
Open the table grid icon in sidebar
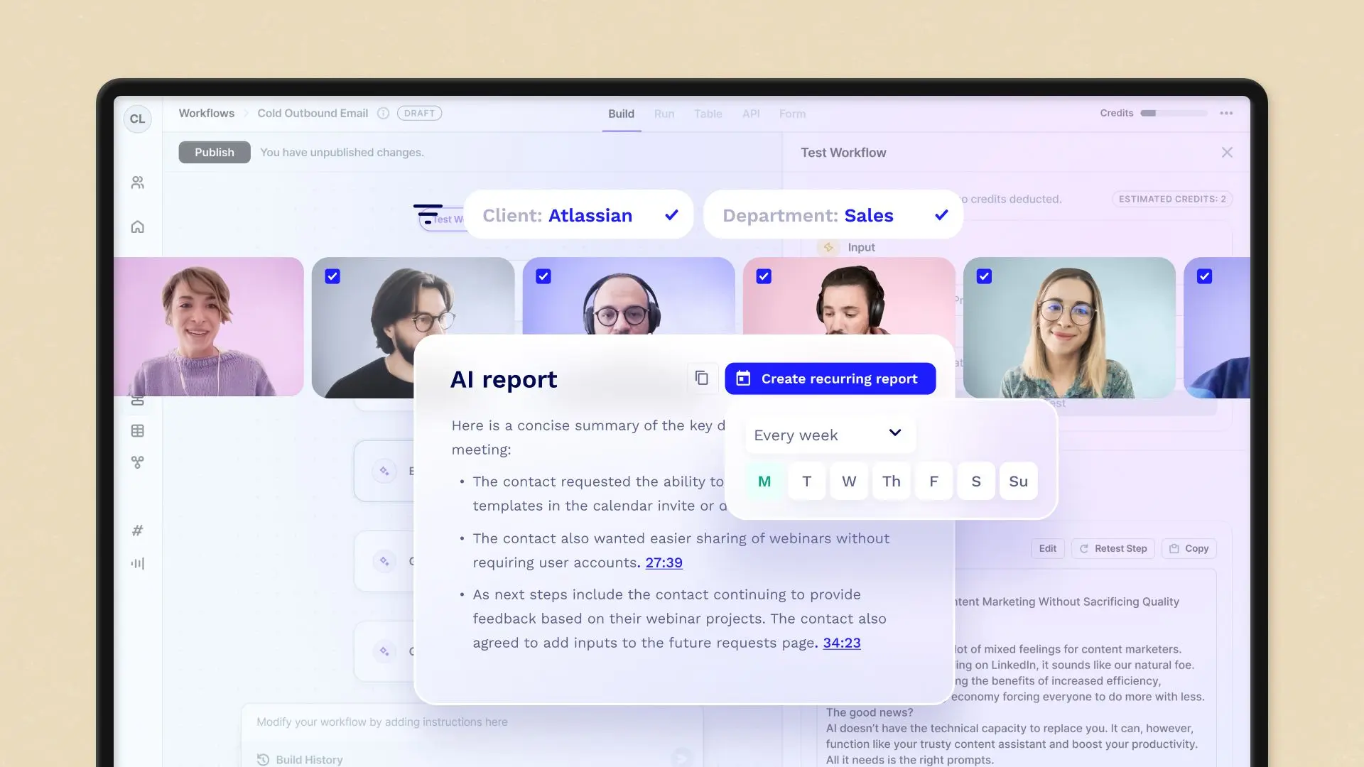coord(138,431)
